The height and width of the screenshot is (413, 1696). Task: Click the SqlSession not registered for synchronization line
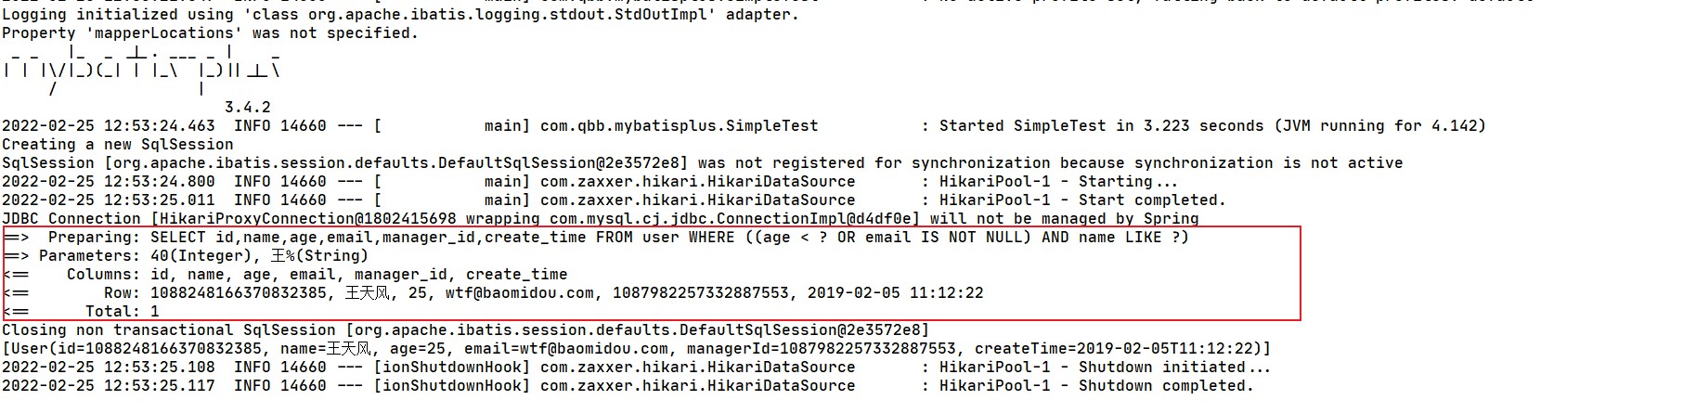[x=701, y=163]
